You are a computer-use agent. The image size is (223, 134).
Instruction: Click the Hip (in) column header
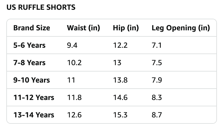click(x=126, y=28)
